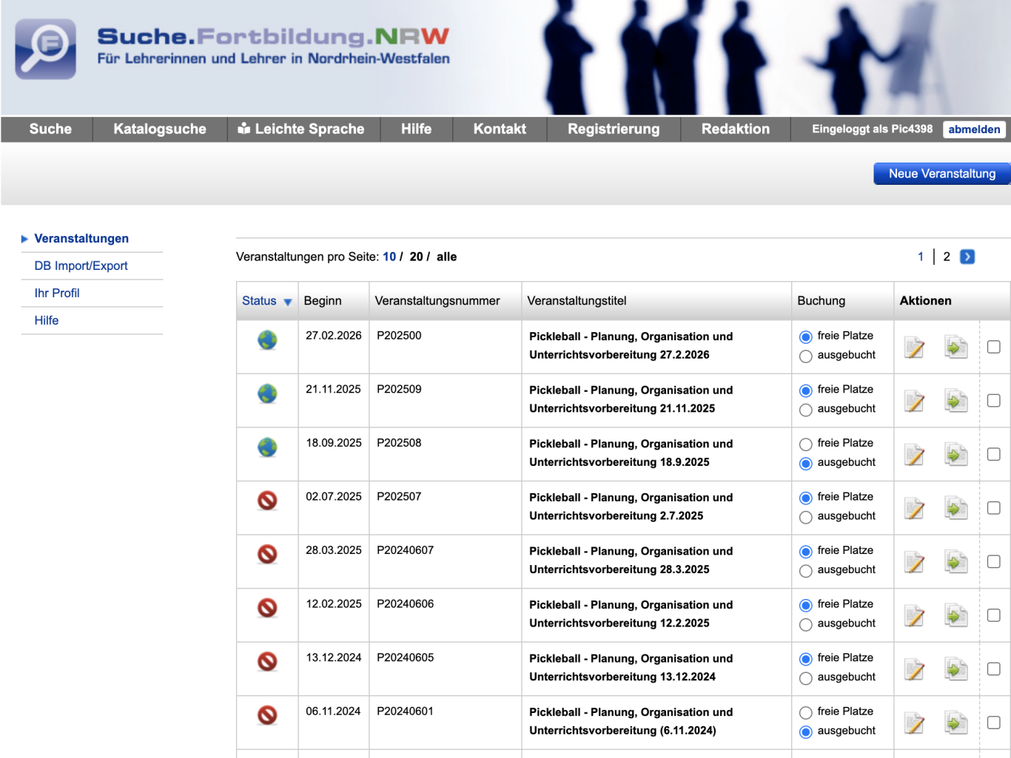Click the magnifier logo in header
The height and width of the screenshot is (758, 1011).
click(46, 49)
